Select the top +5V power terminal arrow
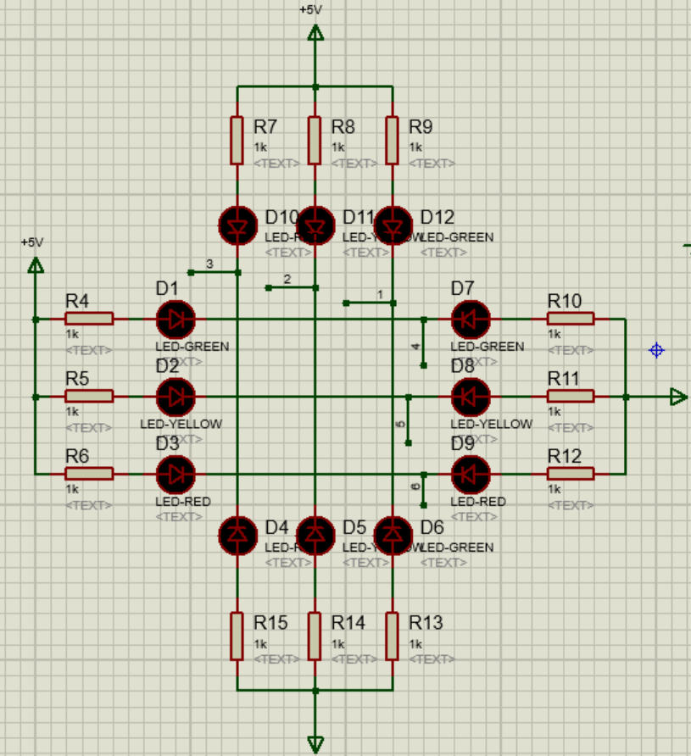 (315, 33)
